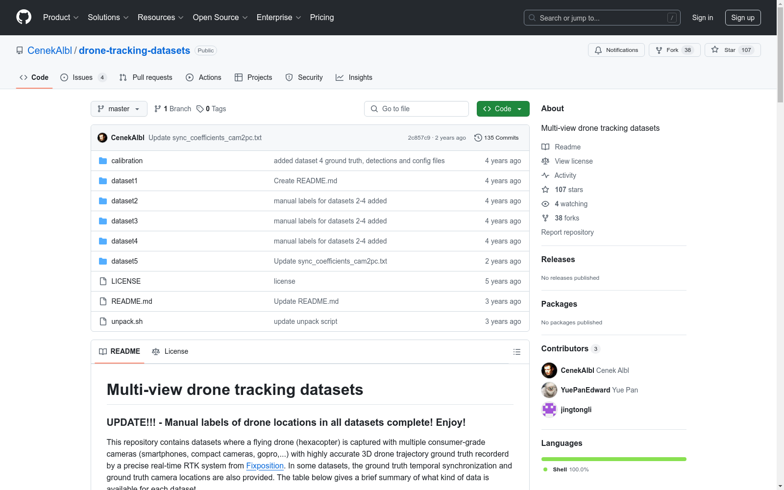The height and width of the screenshot is (490, 784).
Task: Expand the Enterprise menu
Action: pyautogui.click(x=279, y=17)
